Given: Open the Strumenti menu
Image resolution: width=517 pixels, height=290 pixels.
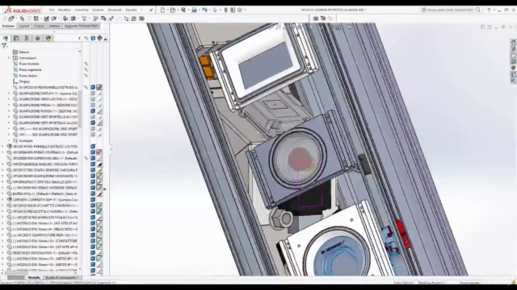Looking at the screenshot, I should [x=115, y=10].
